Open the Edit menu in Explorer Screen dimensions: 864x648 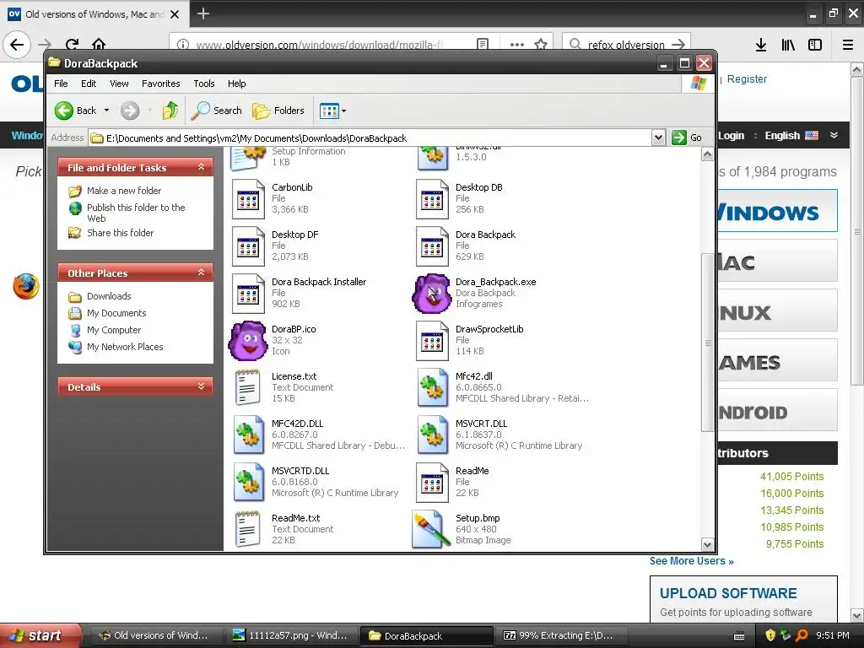point(88,84)
